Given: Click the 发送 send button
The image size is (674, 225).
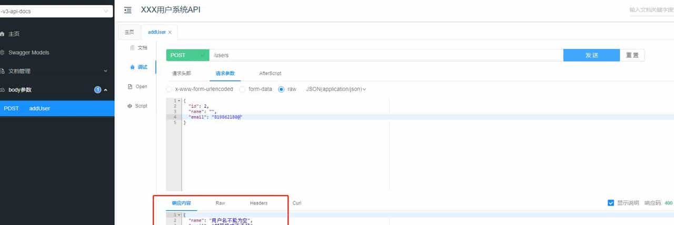Looking at the screenshot, I should [591, 55].
